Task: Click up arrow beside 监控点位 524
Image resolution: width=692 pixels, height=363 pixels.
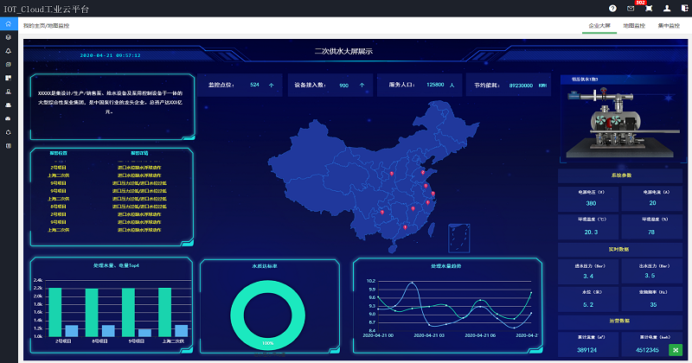Action: pyautogui.click(x=272, y=85)
